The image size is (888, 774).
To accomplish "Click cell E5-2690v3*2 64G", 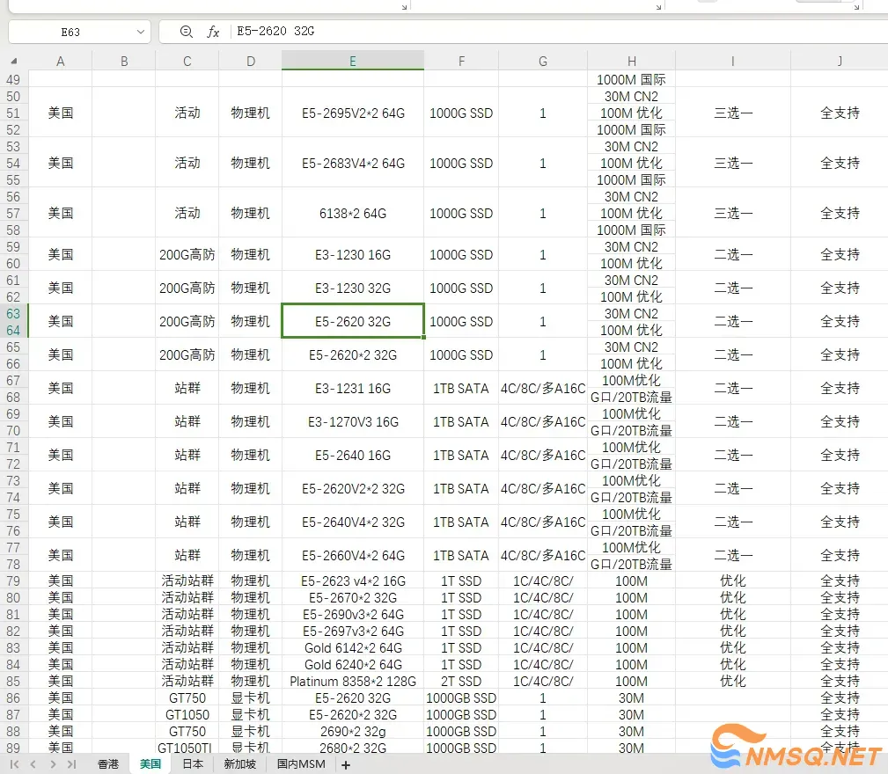I will click(353, 615).
